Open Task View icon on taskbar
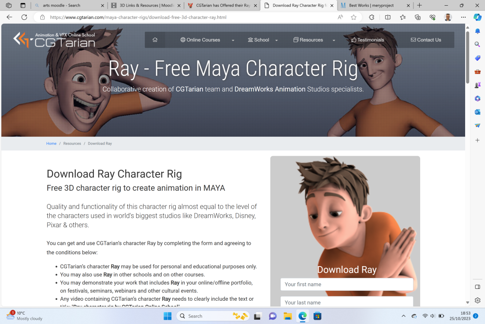 tap(257, 316)
